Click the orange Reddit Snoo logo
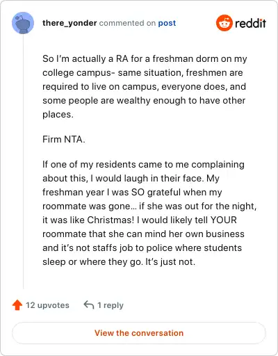Viewport: 278px width, 356px height. point(224,23)
